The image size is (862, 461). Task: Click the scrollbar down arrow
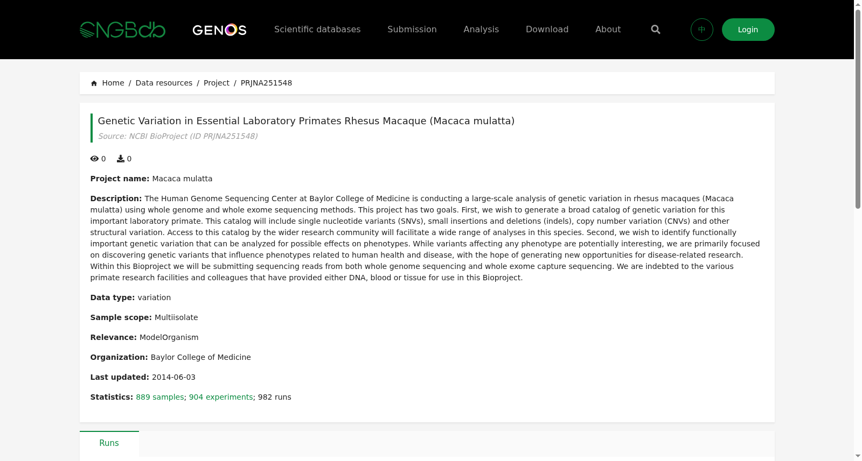coord(858,456)
